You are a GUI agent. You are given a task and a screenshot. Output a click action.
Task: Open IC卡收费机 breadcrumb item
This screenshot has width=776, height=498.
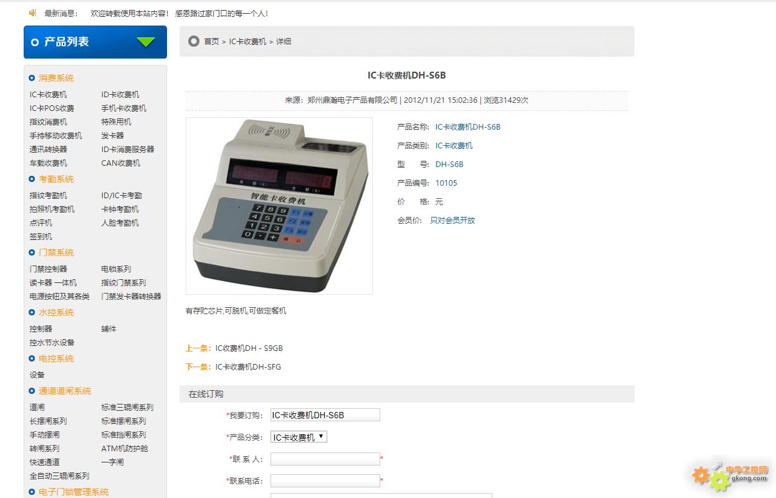(x=247, y=41)
